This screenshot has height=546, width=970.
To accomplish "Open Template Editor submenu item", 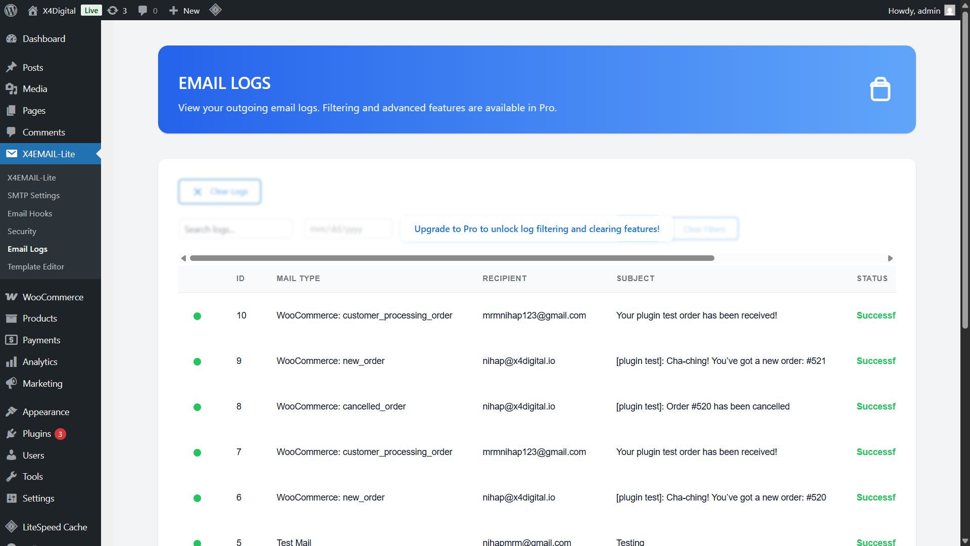I will 36,267.
